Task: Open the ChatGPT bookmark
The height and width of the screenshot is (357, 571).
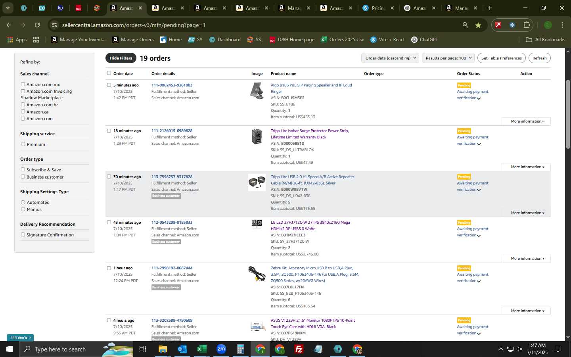Action: [425, 40]
